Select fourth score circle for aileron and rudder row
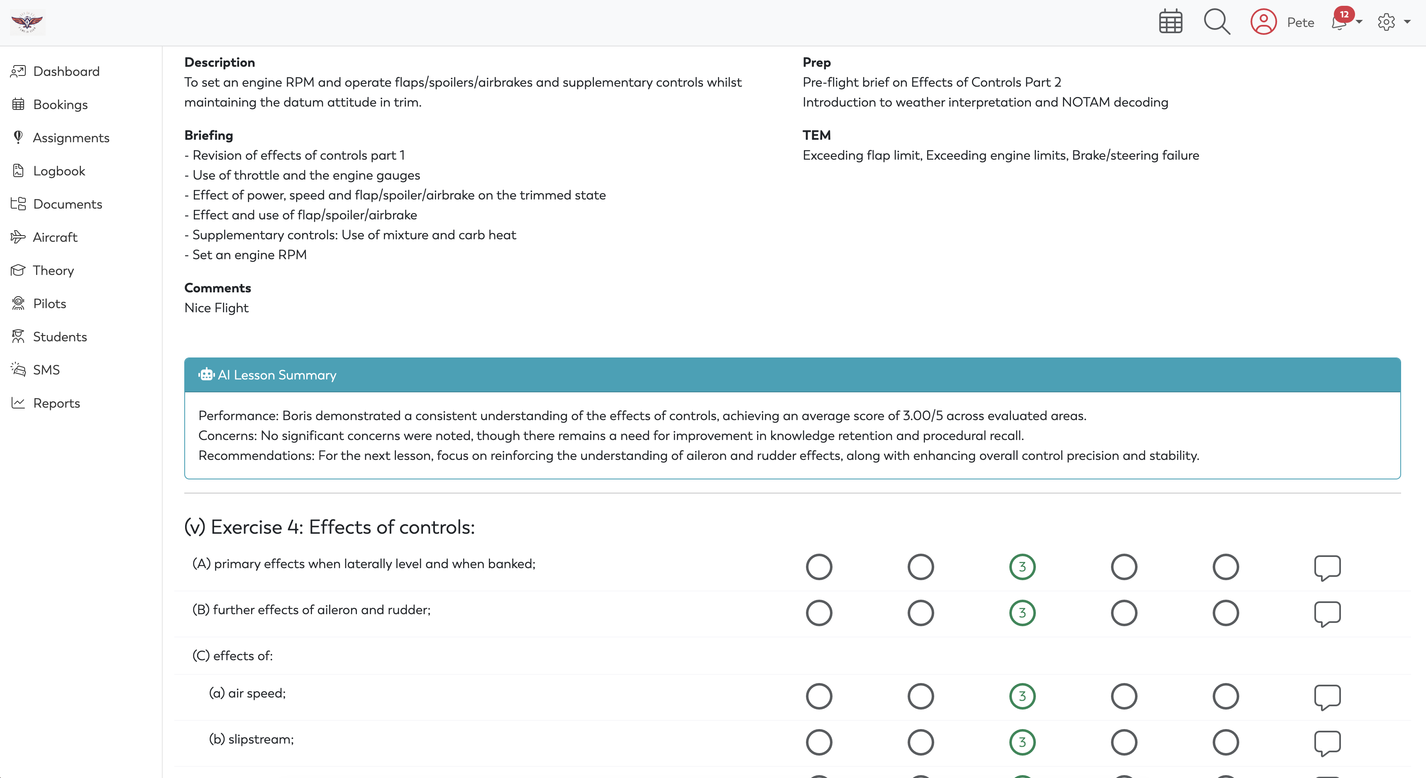Screen dimensions: 1426x778 tap(1124, 613)
